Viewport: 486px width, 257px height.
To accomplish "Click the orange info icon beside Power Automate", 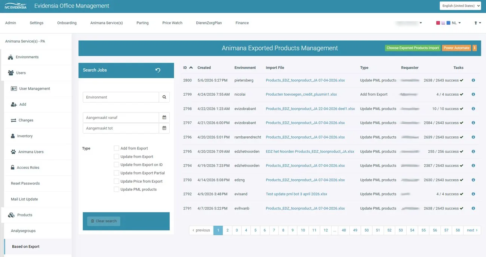I will 474,48.
